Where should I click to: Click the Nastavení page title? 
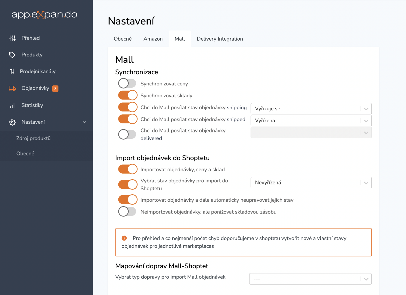point(131,21)
